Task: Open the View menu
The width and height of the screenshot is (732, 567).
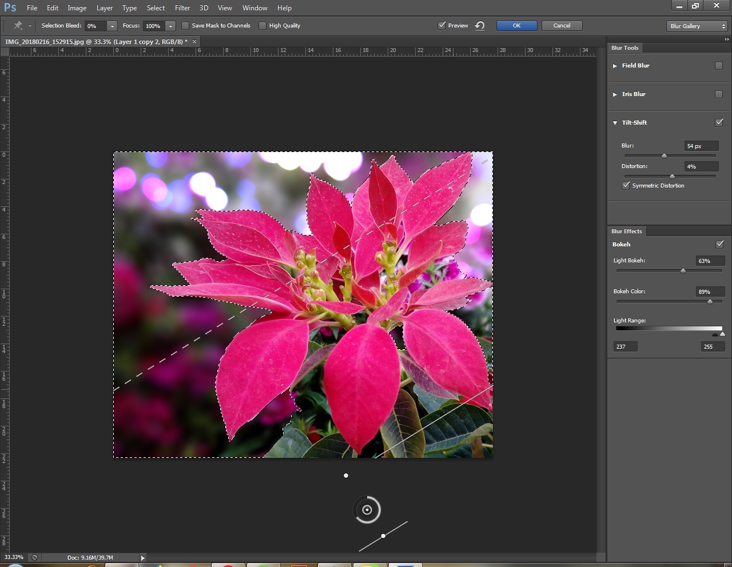Action: pos(225,8)
